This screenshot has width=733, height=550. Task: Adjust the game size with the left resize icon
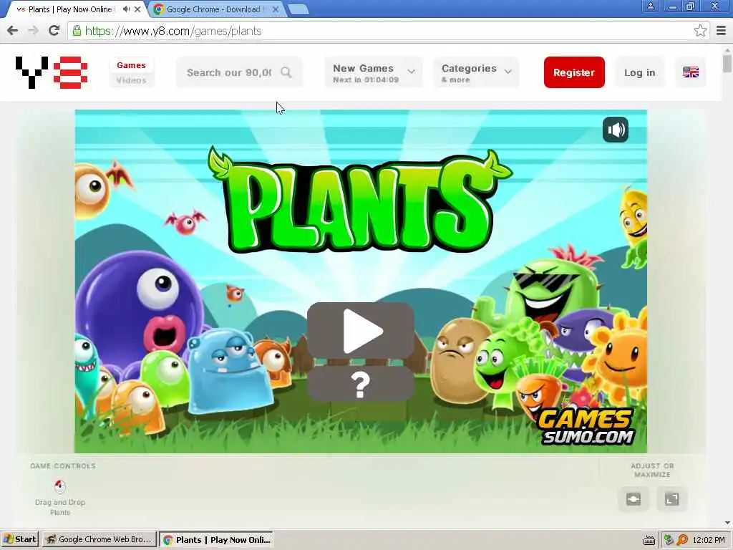(634, 499)
